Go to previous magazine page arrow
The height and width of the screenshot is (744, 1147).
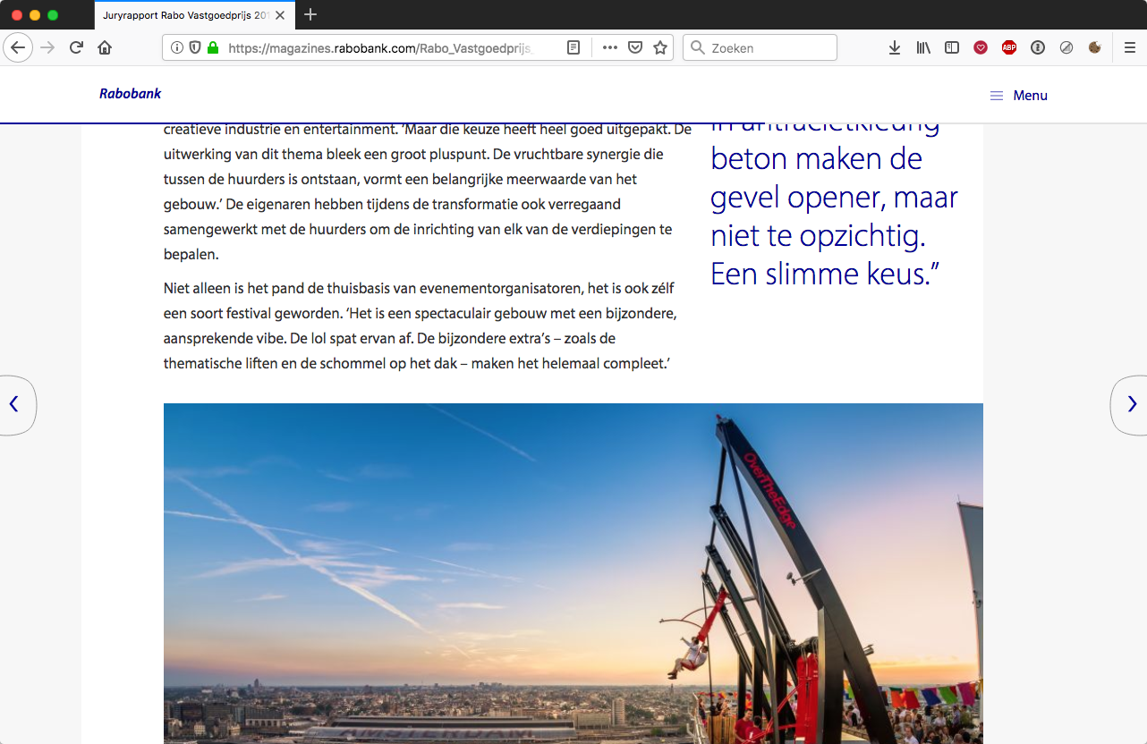click(14, 404)
